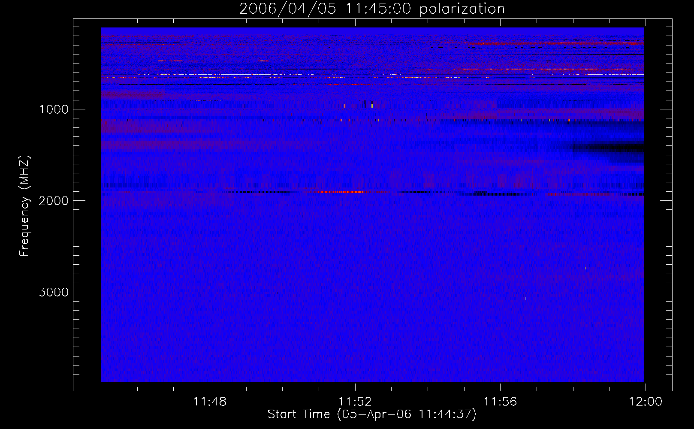Click the 12:00 time tick label
The width and height of the screenshot is (694, 429).
646,402
